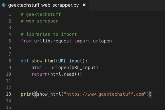
Task: Click the 'def' keyword on line 8
Action: 25,61
